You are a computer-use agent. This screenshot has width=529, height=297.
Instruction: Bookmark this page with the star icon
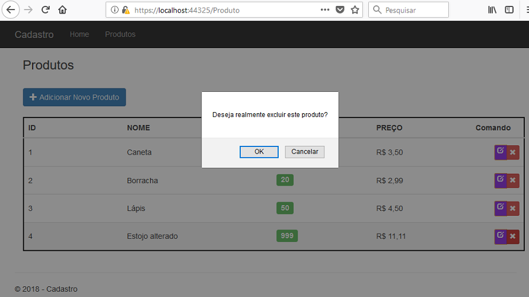click(x=355, y=9)
